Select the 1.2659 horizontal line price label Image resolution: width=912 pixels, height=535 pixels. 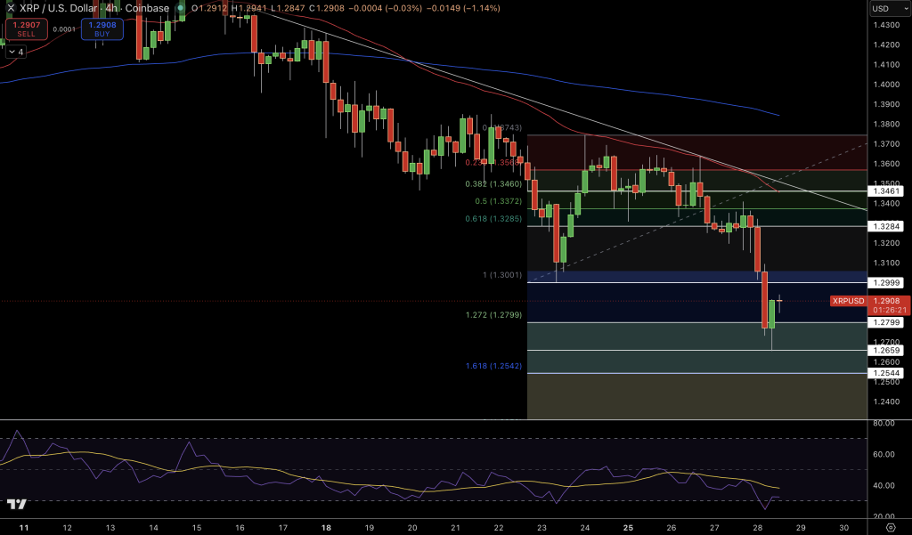click(886, 350)
